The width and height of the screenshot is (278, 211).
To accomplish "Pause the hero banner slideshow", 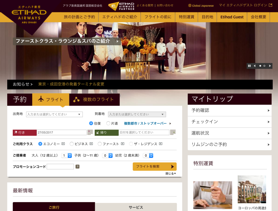I will point(249,66).
